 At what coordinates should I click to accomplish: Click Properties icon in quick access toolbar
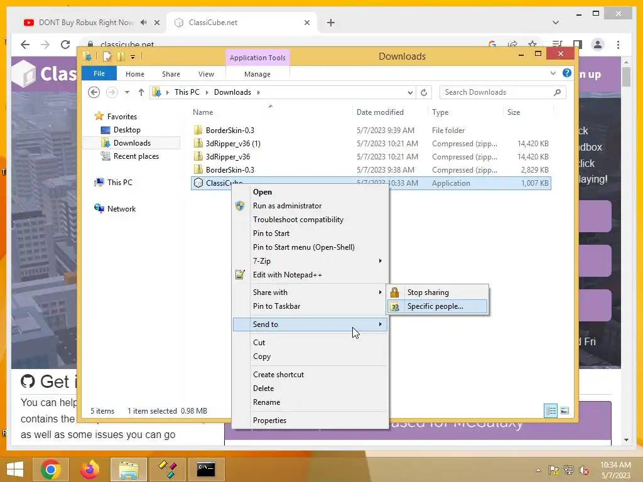(107, 56)
